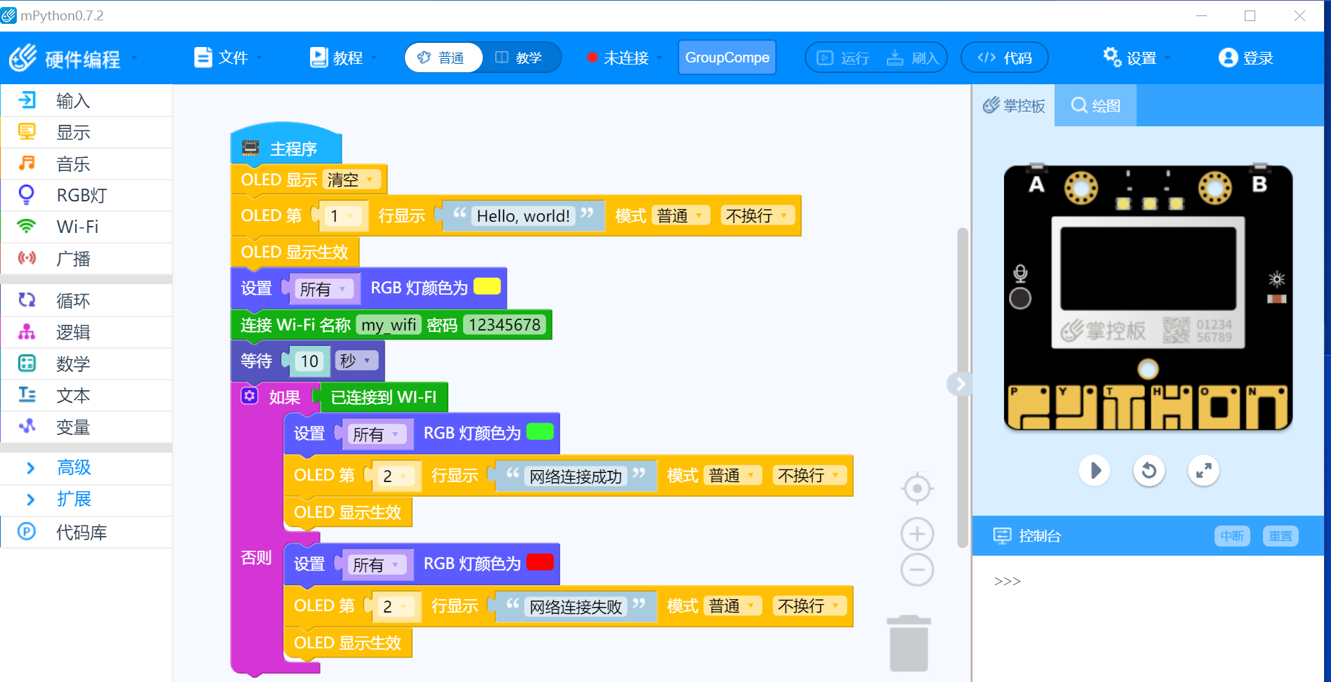Click the 运行 (Run) button
1331x682 pixels.
(843, 58)
